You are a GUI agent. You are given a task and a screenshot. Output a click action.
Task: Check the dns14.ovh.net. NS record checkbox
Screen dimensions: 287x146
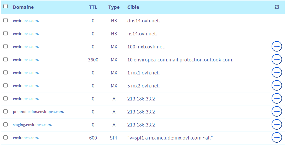(5, 20)
